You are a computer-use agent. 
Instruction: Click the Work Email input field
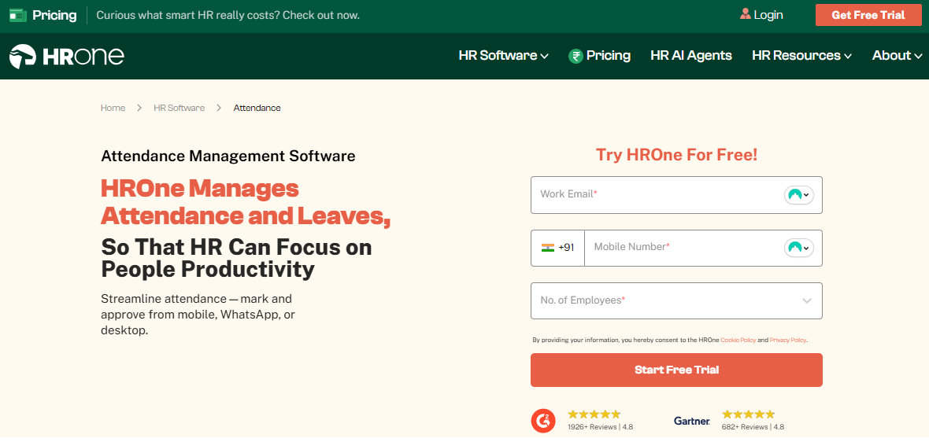click(676, 195)
